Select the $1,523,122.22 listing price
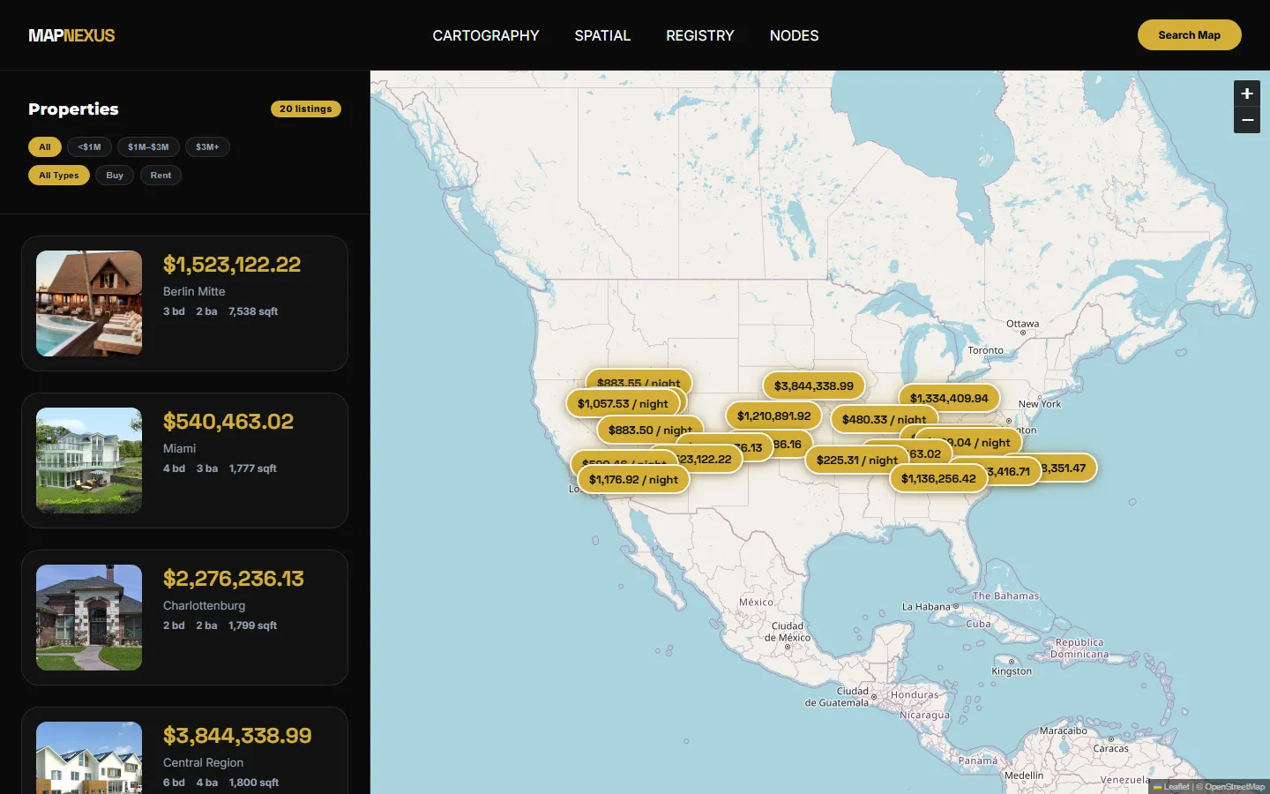 pyautogui.click(x=232, y=265)
